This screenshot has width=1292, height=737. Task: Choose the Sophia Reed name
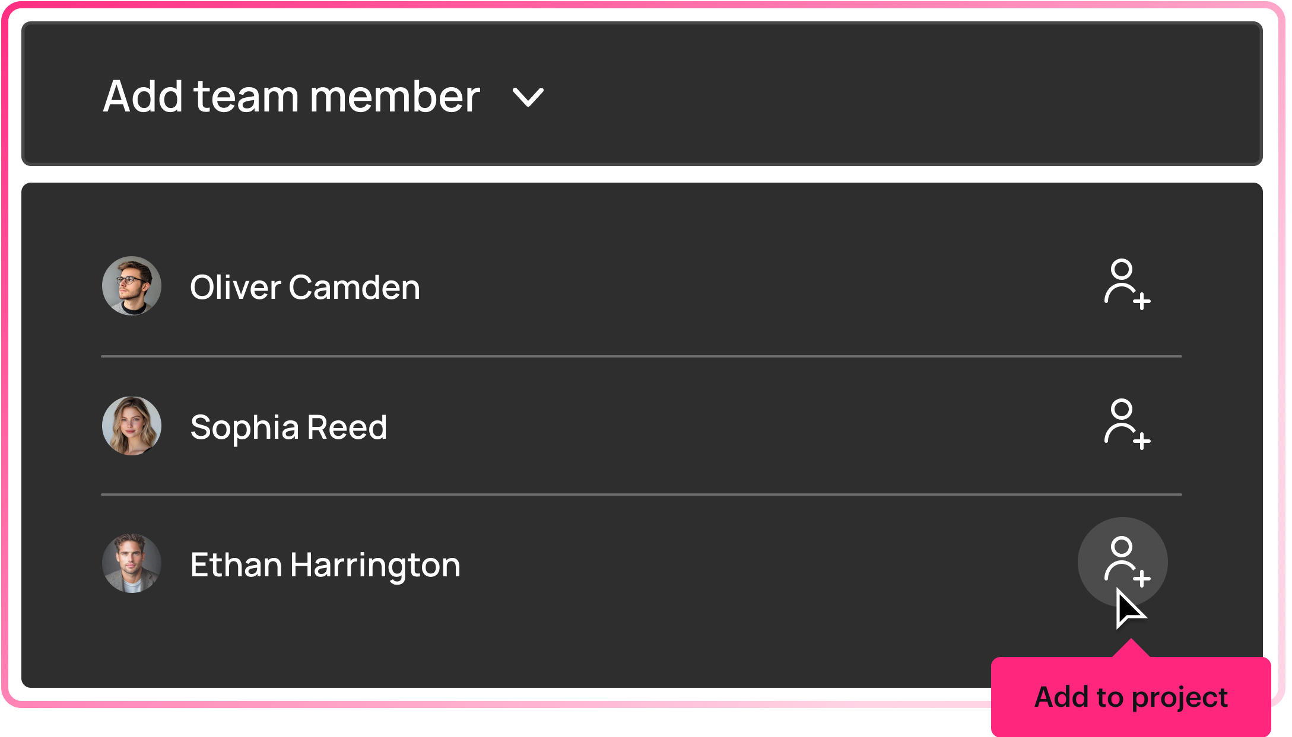coord(288,427)
